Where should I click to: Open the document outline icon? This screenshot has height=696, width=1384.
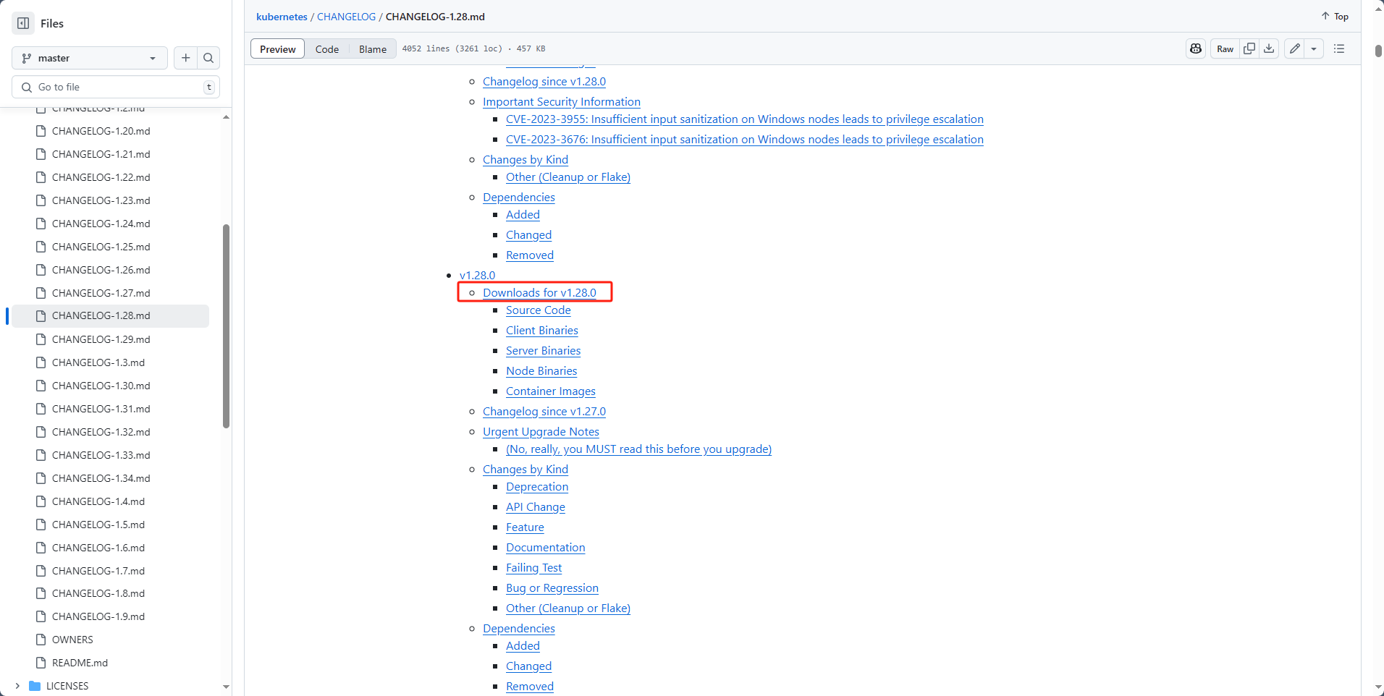pos(1339,48)
